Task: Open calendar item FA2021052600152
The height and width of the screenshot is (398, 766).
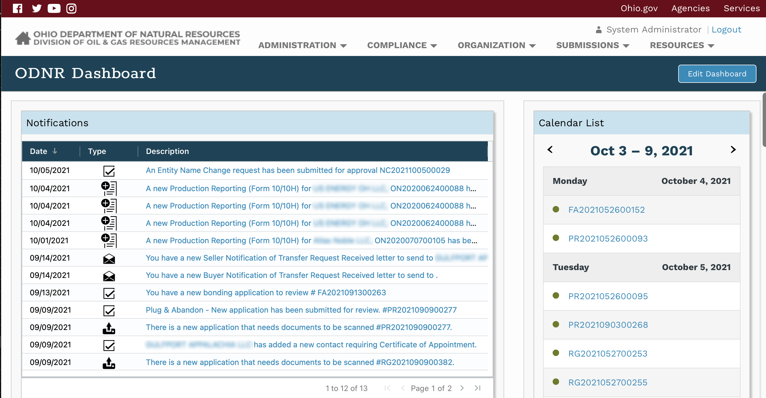Action: coord(607,210)
